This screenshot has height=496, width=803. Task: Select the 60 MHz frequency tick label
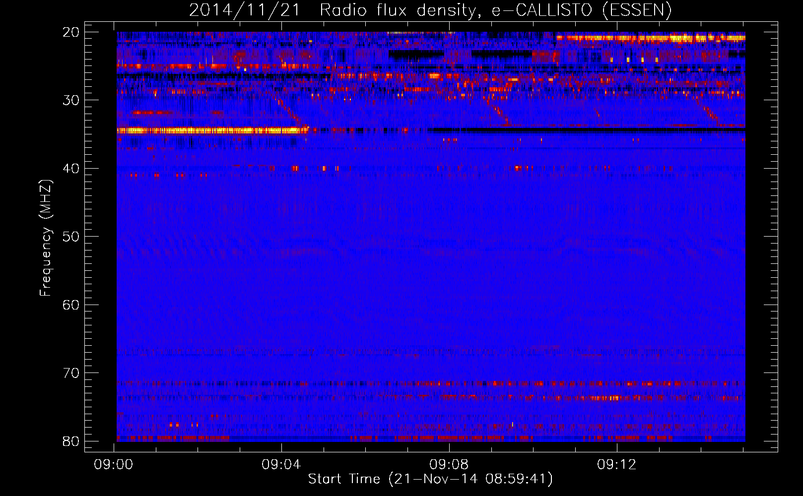(x=71, y=305)
